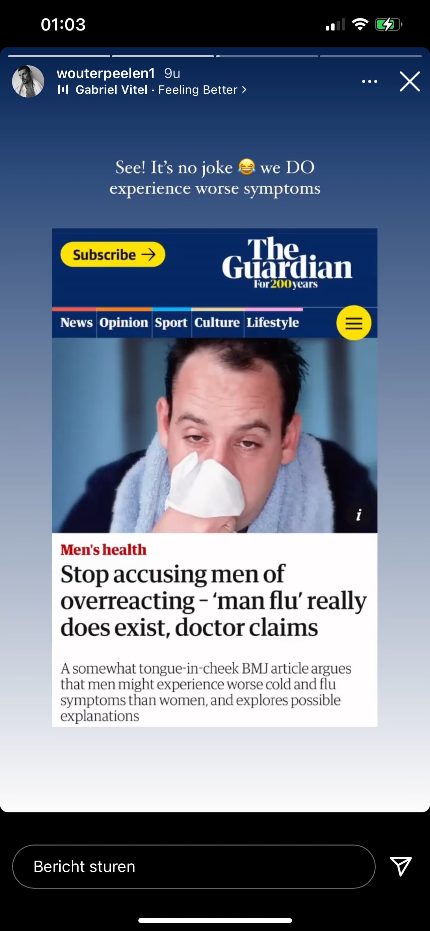Tap The Guardian logo
The image size is (430, 931).
287,263
